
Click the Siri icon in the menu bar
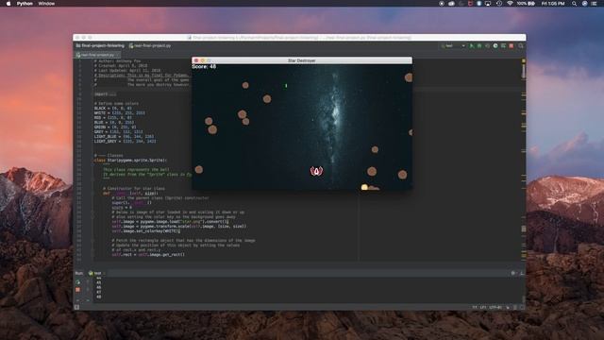pos(585,4)
